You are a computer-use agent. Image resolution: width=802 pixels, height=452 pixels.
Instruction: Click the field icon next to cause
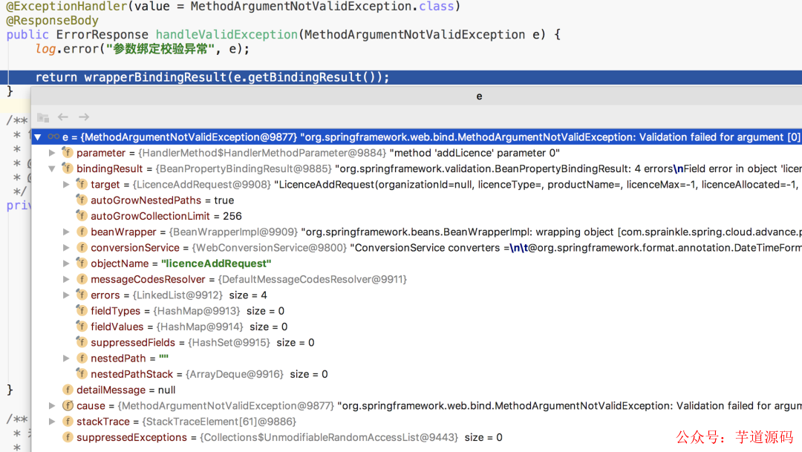68,405
